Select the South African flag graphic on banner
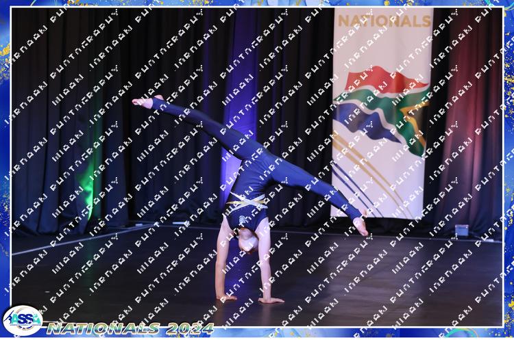Viewport: 514px width, 342px height. (x=381, y=111)
